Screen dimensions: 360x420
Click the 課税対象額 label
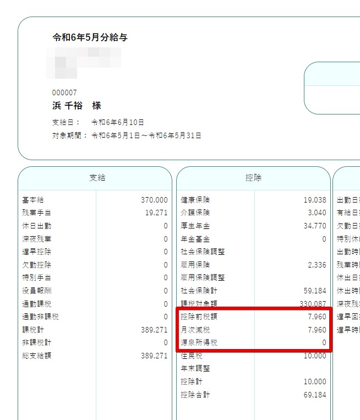click(x=199, y=304)
